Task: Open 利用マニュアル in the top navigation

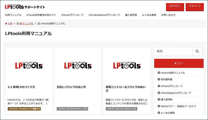Action: tap(13, 15)
